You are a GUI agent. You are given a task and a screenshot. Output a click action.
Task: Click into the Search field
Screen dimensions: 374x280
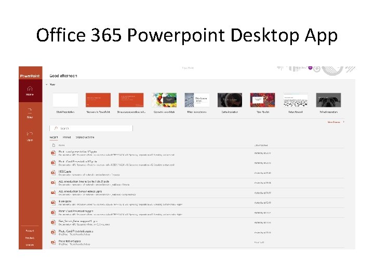91,128
